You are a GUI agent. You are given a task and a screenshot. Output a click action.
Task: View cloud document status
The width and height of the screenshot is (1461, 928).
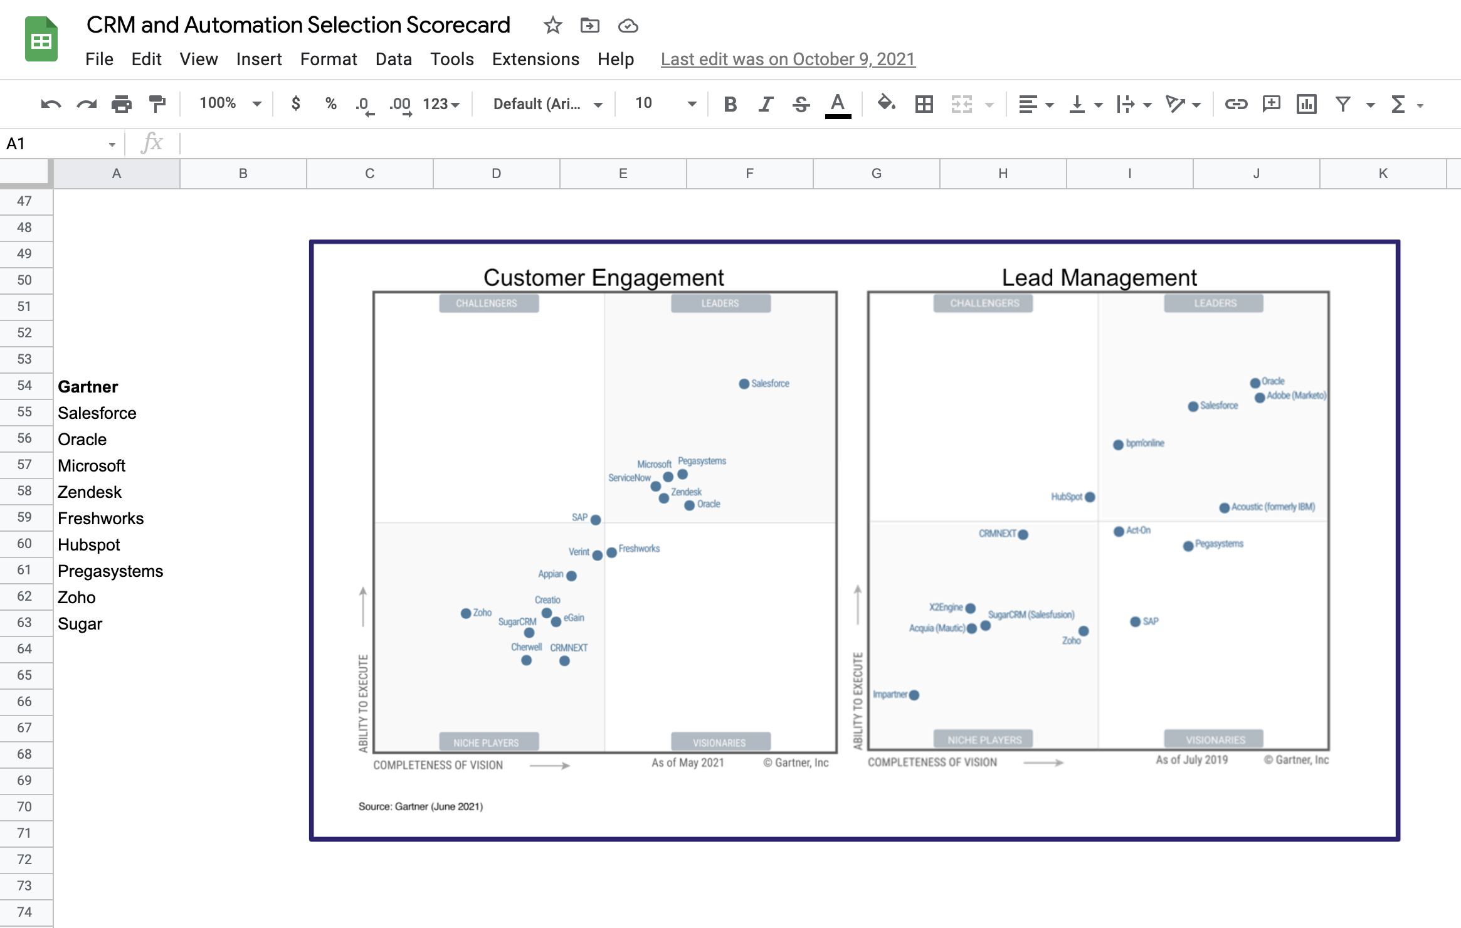pyautogui.click(x=628, y=26)
